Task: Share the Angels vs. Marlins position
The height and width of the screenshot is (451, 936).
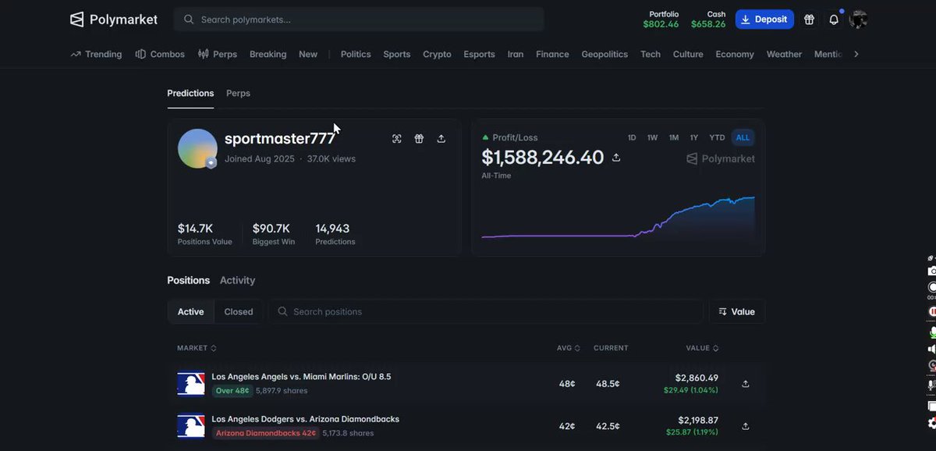Action: 746,384
